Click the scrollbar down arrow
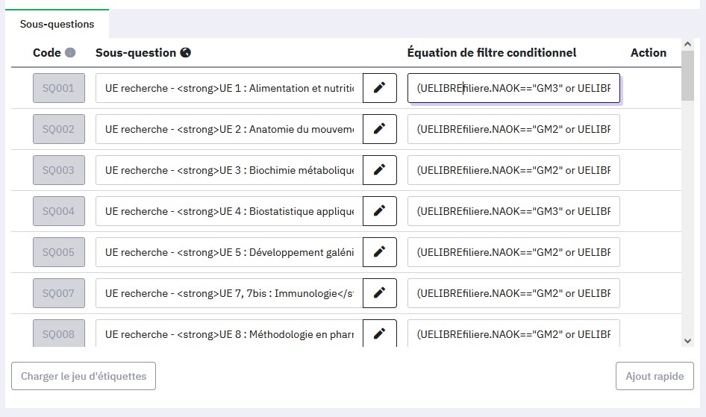Viewport: 706px width, 417px height. (687, 340)
